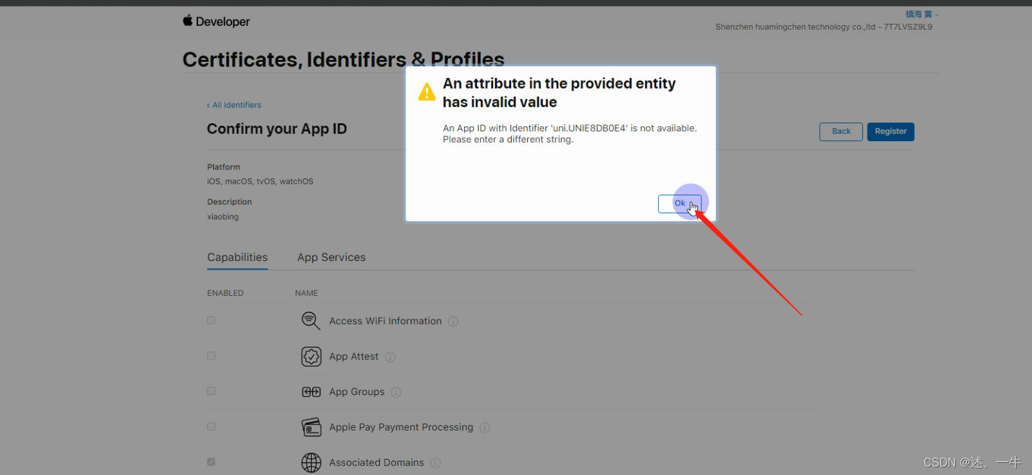Switch to the Capabilities tab
1032x475 pixels.
click(237, 257)
